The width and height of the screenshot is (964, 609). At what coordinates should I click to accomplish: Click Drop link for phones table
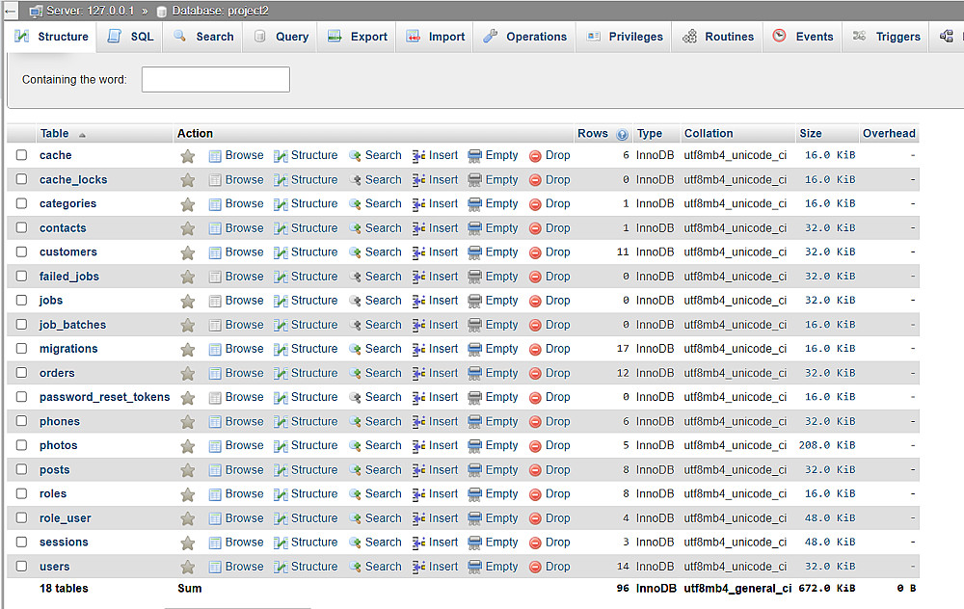557,421
